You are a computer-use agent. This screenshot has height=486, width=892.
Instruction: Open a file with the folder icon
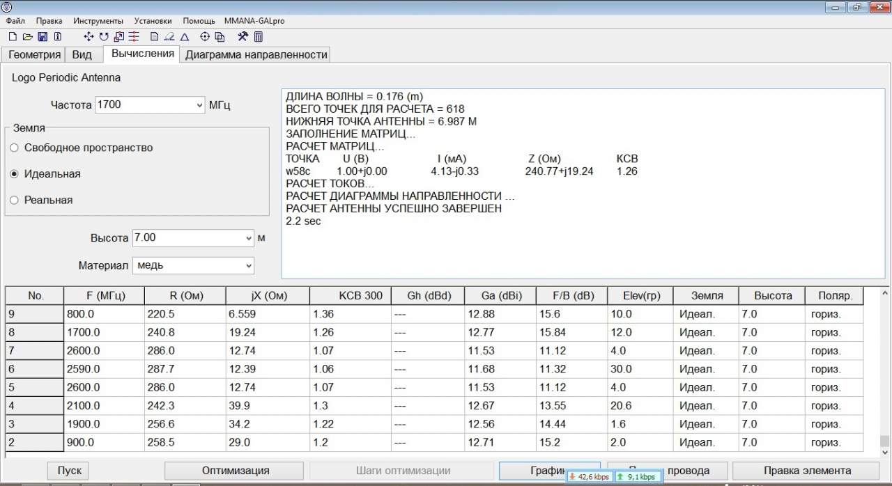(27, 37)
